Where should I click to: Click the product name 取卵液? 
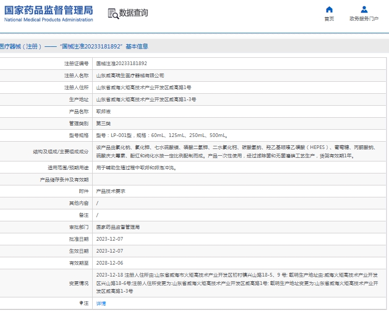[104, 111]
